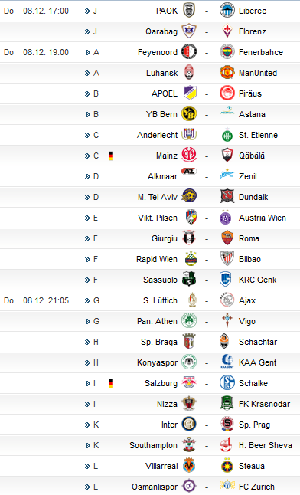Click the Schalke club logo
The height and width of the screenshot is (495, 300).
click(x=227, y=383)
